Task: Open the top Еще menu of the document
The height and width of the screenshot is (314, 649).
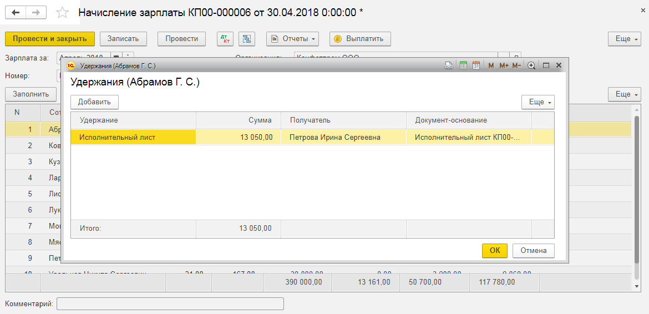Action: (x=625, y=39)
